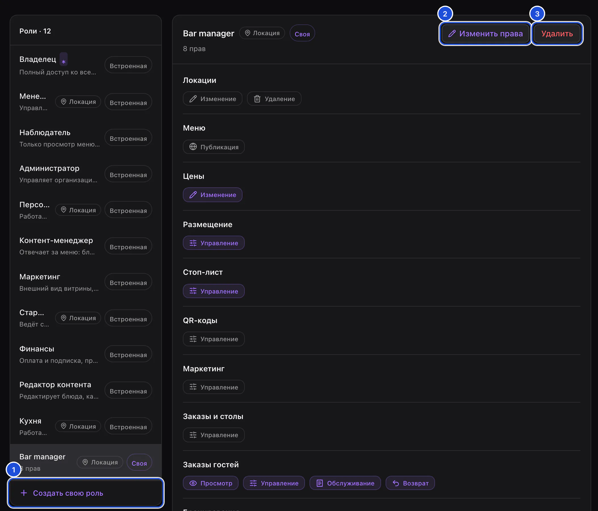Click the Своя badge in role header
The height and width of the screenshot is (511, 598).
coord(302,34)
